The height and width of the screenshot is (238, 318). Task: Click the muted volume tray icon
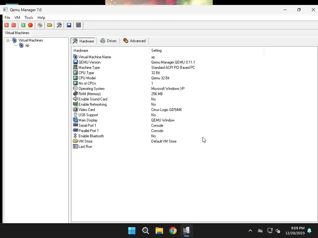(278, 231)
